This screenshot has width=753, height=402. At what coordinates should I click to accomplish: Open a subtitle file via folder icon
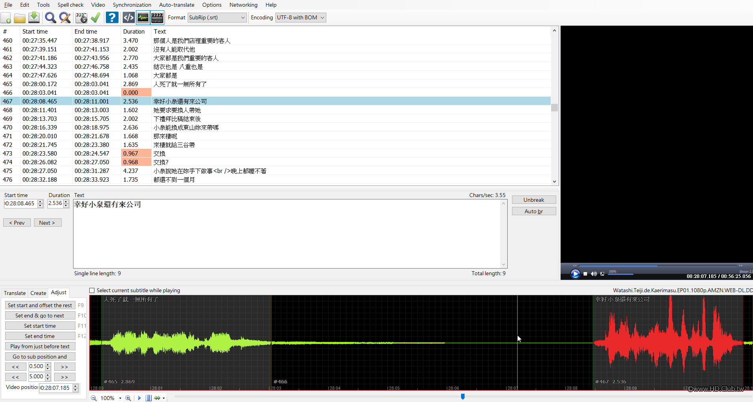click(20, 18)
